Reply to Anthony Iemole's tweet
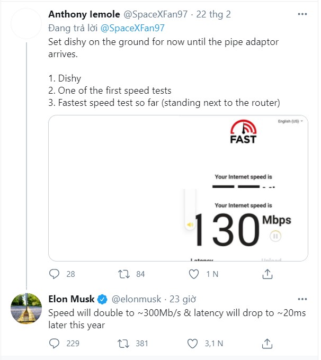 tap(55, 274)
